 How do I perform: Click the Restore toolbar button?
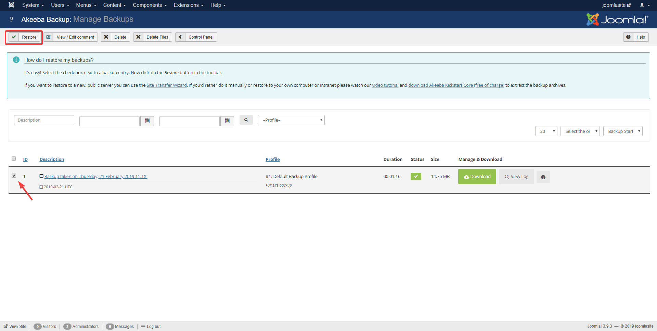tap(24, 37)
